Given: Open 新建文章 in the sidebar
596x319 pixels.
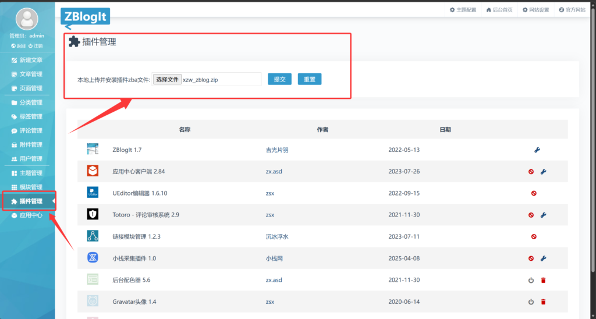Looking at the screenshot, I should tap(27, 60).
